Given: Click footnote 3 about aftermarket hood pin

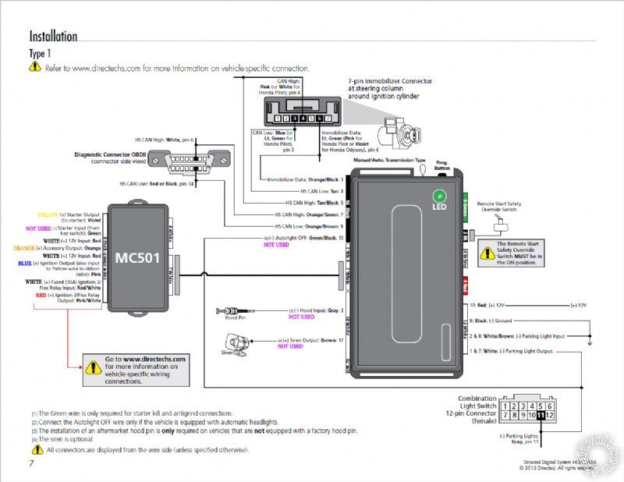Looking at the screenshot, I should [x=194, y=431].
